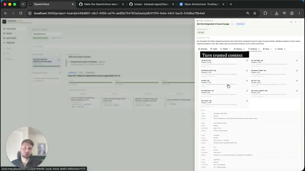The height and width of the screenshot is (171, 305).
Task: Open Project Board in the left sidebar
Action: pyautogui.click(x=11, y=29)
